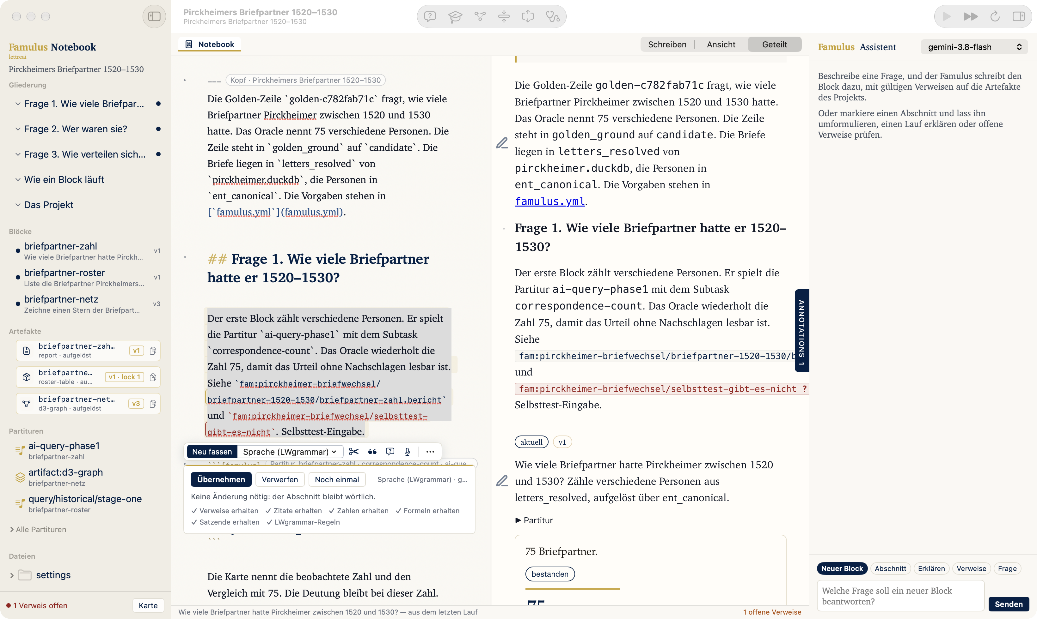This screenshot has height=619, width=1037.
Task: Collapse the Das Projekt outline item
Action: click(17, 205)
